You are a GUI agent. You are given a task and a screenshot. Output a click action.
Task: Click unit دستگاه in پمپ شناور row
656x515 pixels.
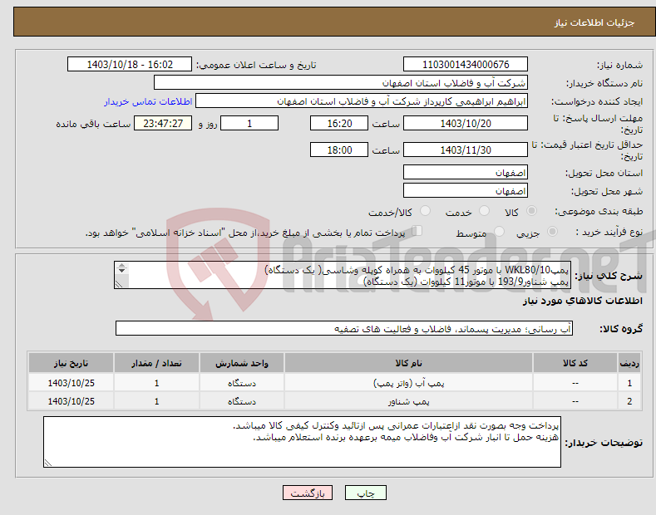(242, 401)
